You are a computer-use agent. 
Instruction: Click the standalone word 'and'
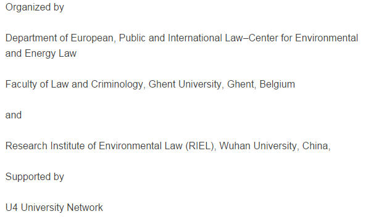[14, 115]
